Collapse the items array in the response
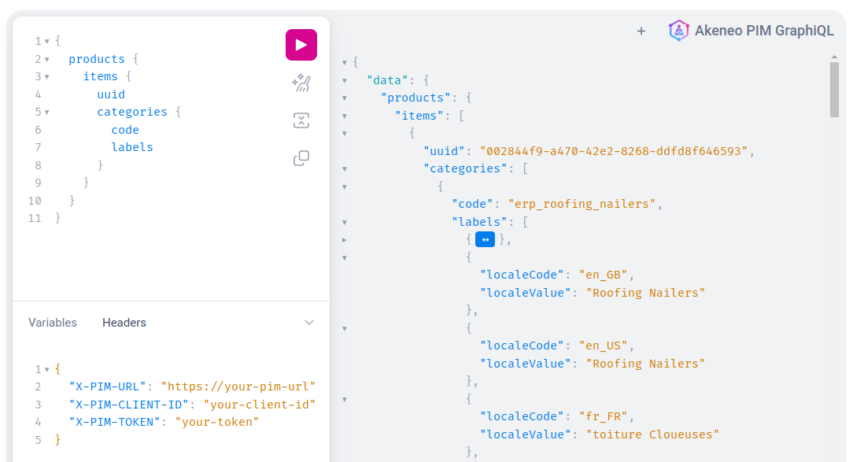This screenshot has height=462, width=853. 344,115
